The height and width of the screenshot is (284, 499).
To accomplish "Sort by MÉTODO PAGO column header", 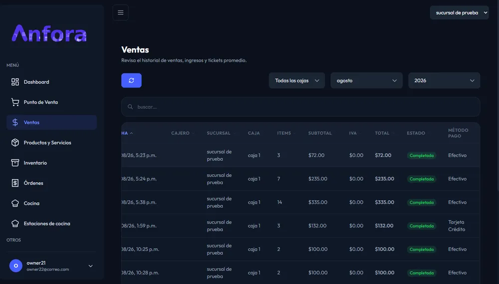I will [458, 133].
